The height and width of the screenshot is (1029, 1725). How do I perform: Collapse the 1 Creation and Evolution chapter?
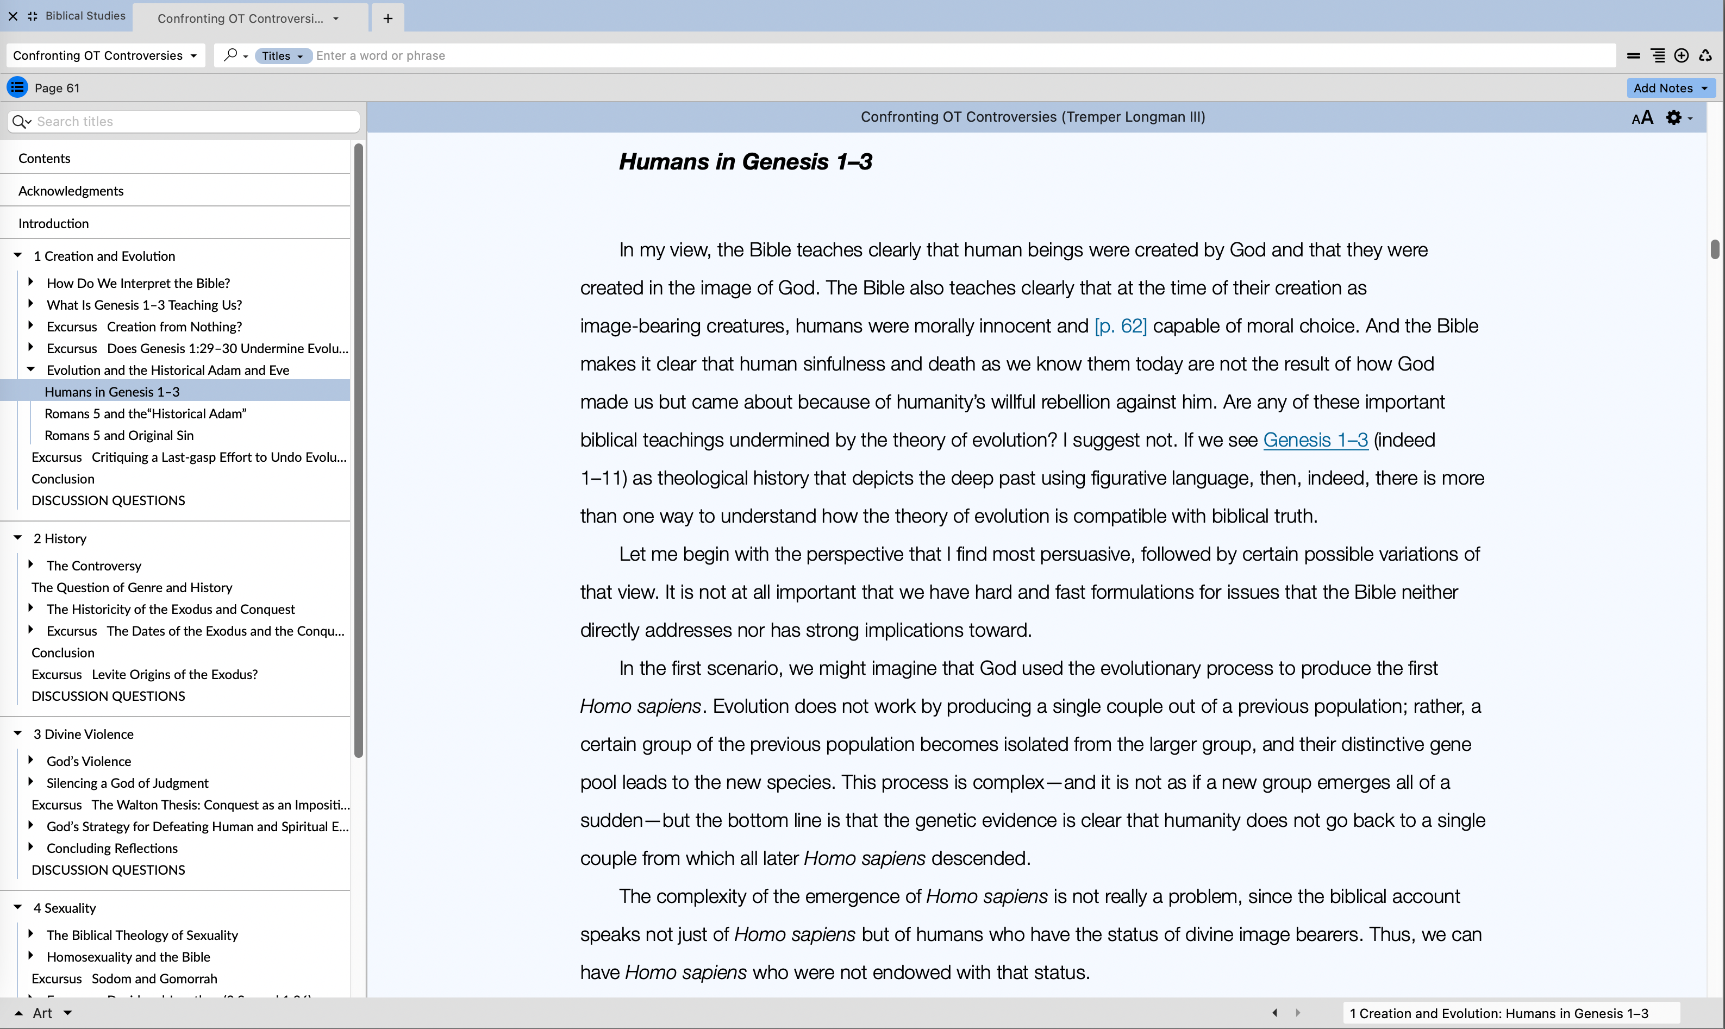coord(18,255)
